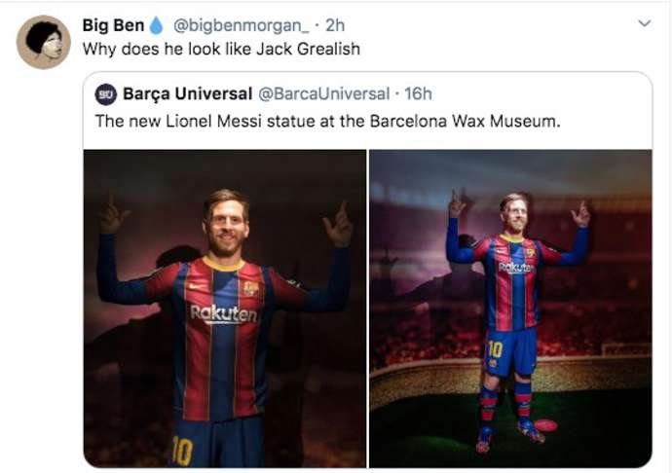Expand the tweet options chevron menu

[x=645, y=23]
